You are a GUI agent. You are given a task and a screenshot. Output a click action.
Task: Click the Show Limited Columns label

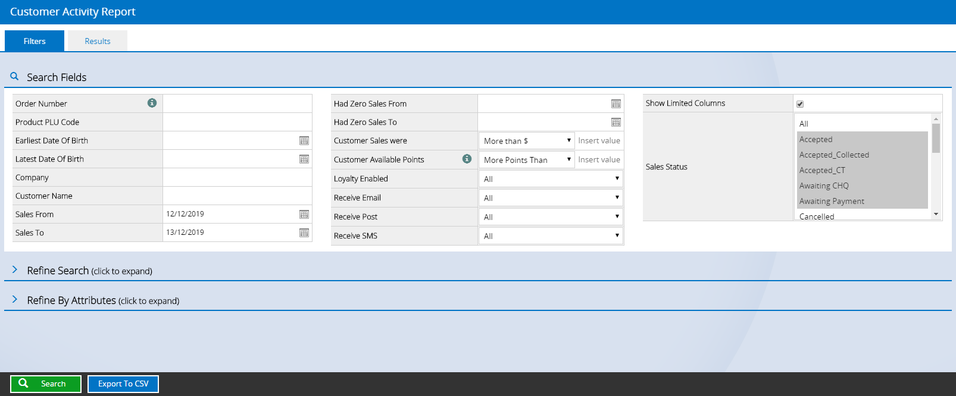[x=685, y=103]
